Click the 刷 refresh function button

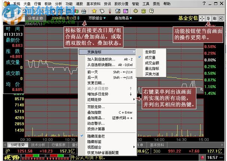coord(215,19)
